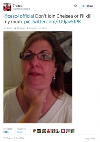This screenshot has height=142, width=100.
Task: Open the attached tweet photo
Action: [38, 77]
